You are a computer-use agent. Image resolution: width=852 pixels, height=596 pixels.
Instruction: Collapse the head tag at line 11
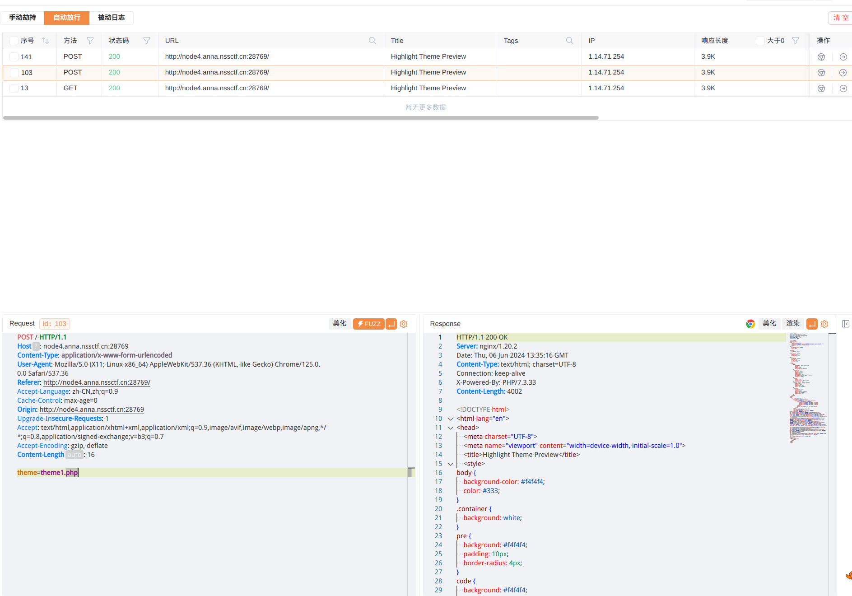[x=450, y=428]
